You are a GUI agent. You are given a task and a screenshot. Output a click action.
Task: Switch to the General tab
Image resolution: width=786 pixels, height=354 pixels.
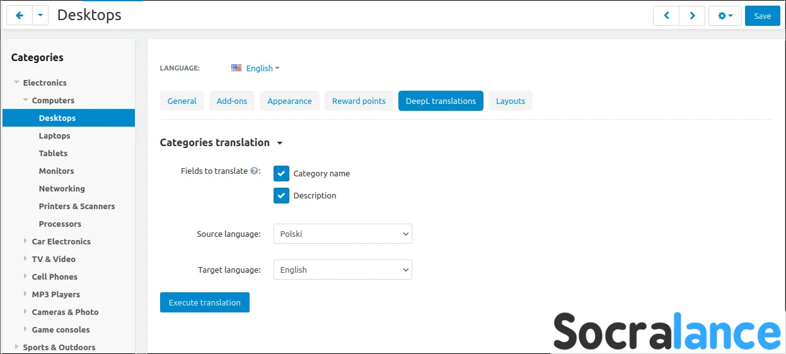[182, 101]
